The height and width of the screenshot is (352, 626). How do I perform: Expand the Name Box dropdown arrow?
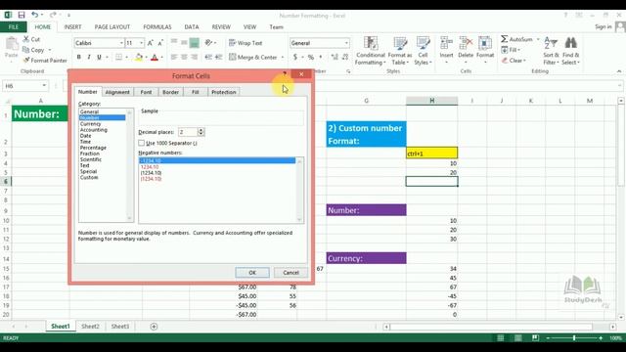pos(44,86)
